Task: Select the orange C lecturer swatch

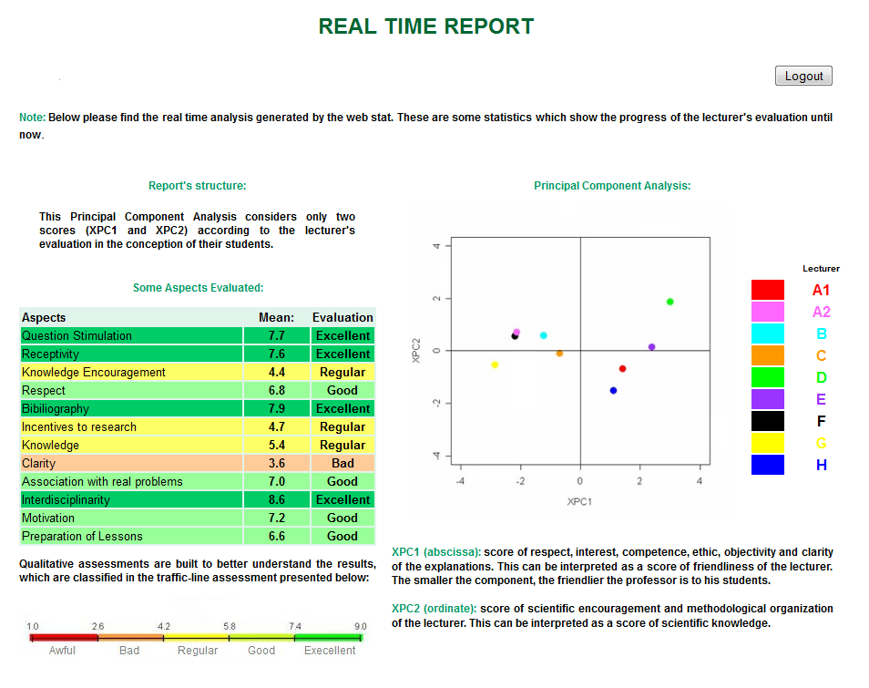Action: coord(767,355)
